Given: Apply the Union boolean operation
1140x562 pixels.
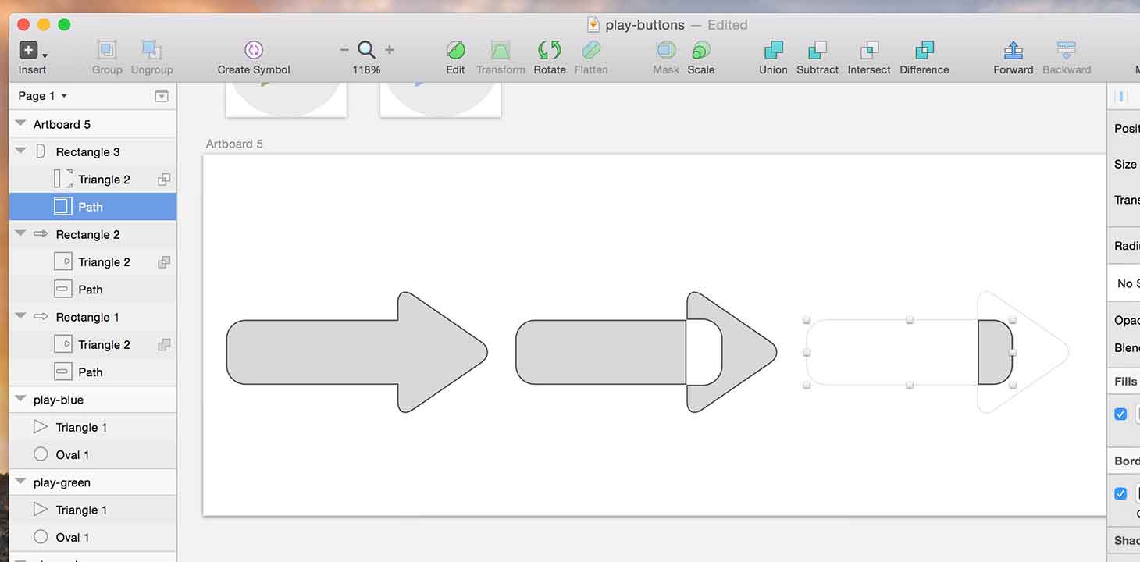Looking at the screenshot, I should [773, 50].
